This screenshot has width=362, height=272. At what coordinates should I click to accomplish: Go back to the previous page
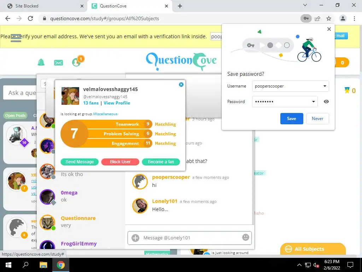(8, 18)
